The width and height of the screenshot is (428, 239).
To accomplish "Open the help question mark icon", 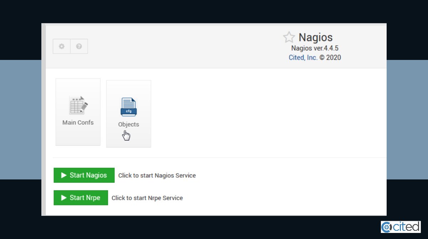I will (x=79, y=46).
